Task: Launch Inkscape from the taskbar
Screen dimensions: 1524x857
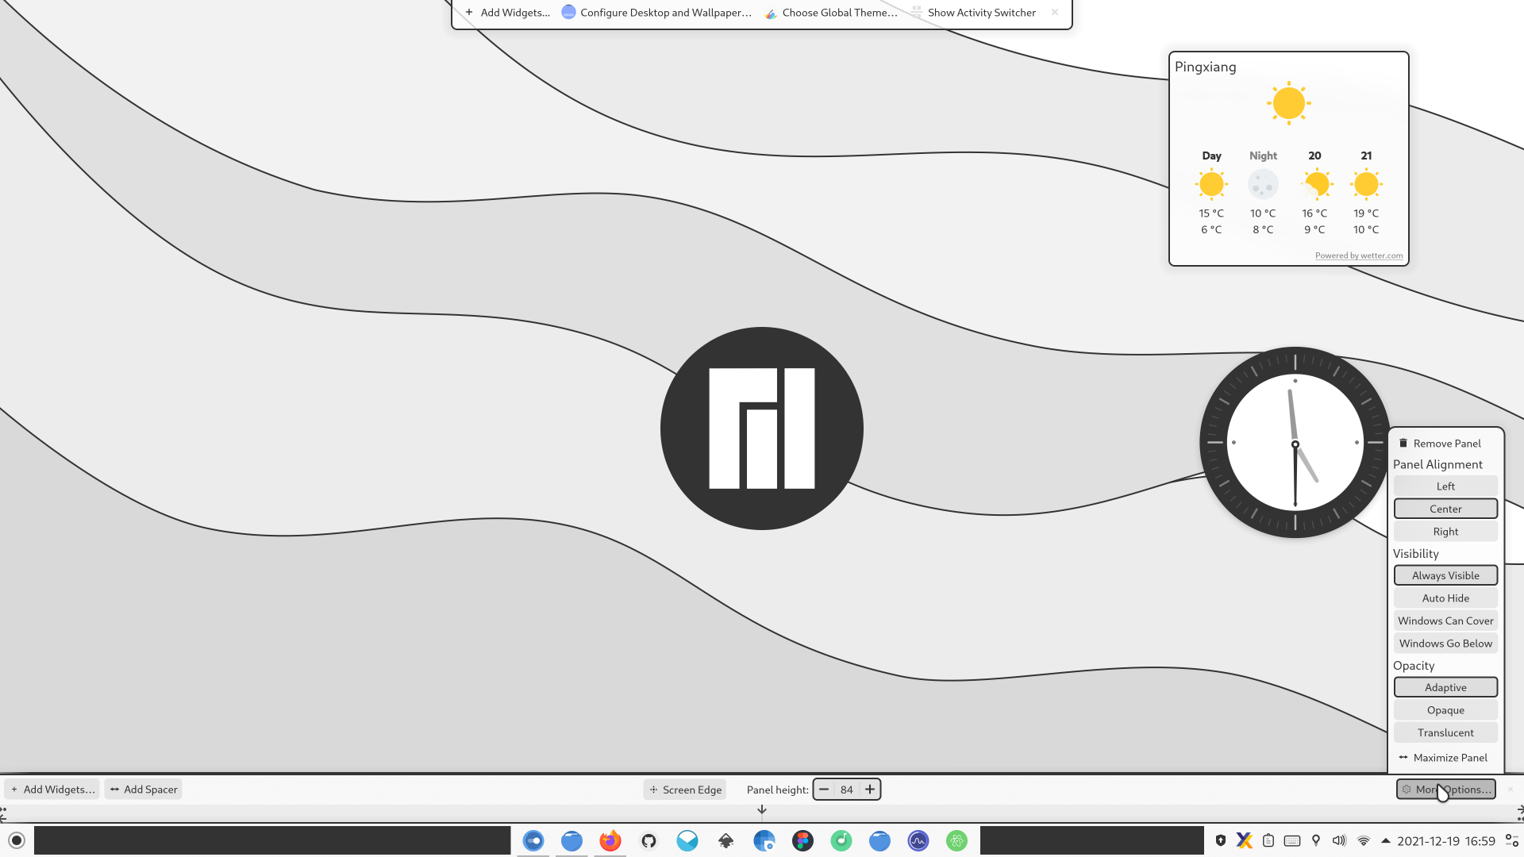Action: [726, 840]
